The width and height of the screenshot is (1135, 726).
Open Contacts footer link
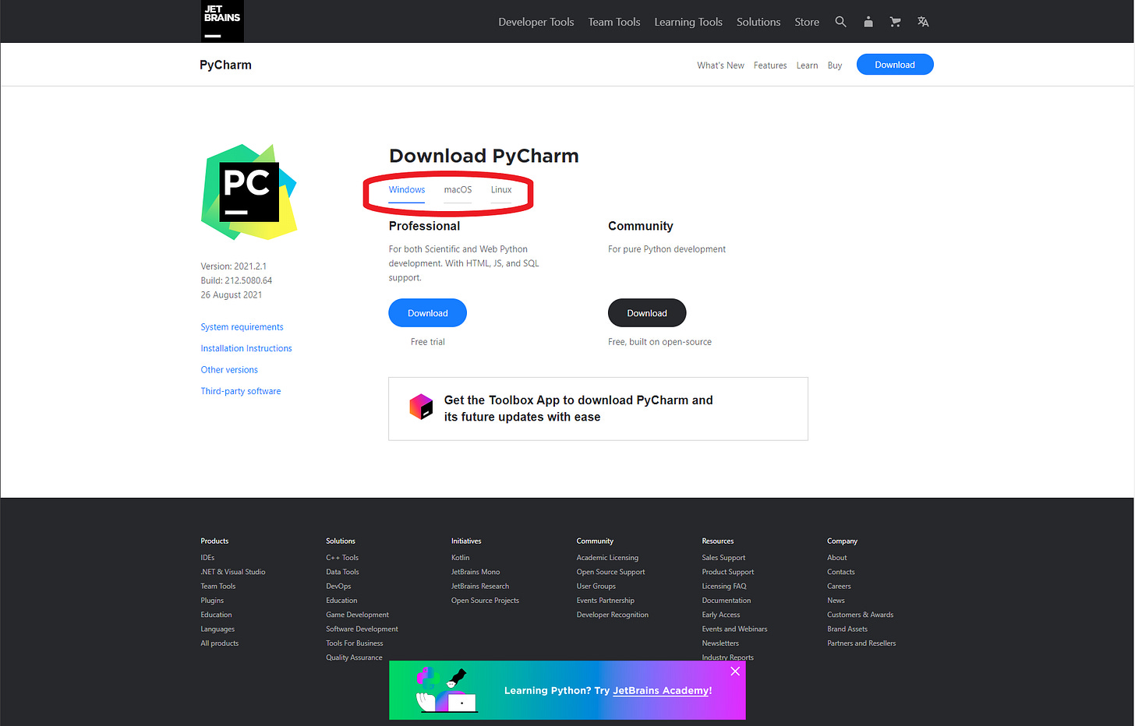[841, 572]
